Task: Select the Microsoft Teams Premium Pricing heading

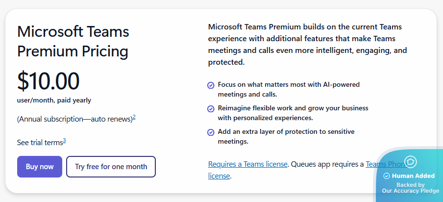Action: [x=73, y=42]
